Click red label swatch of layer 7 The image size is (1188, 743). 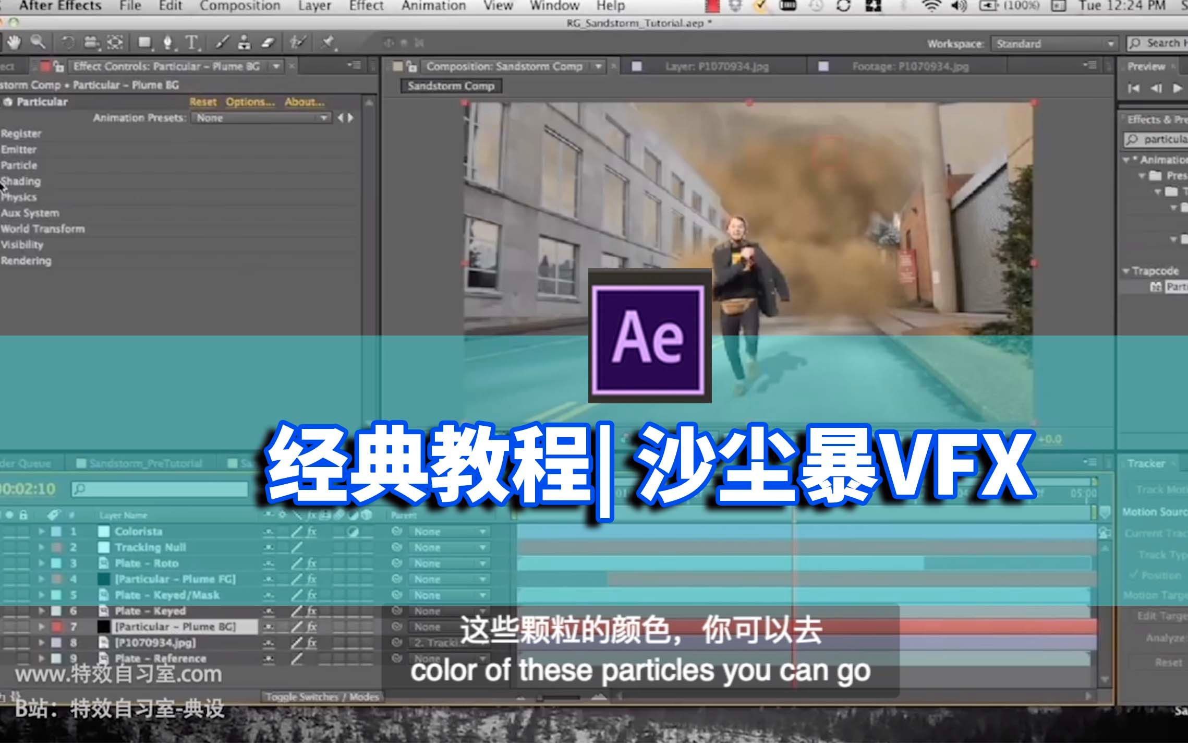point(56,627)
